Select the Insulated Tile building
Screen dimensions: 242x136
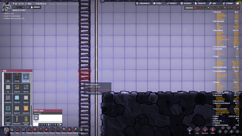8,99
